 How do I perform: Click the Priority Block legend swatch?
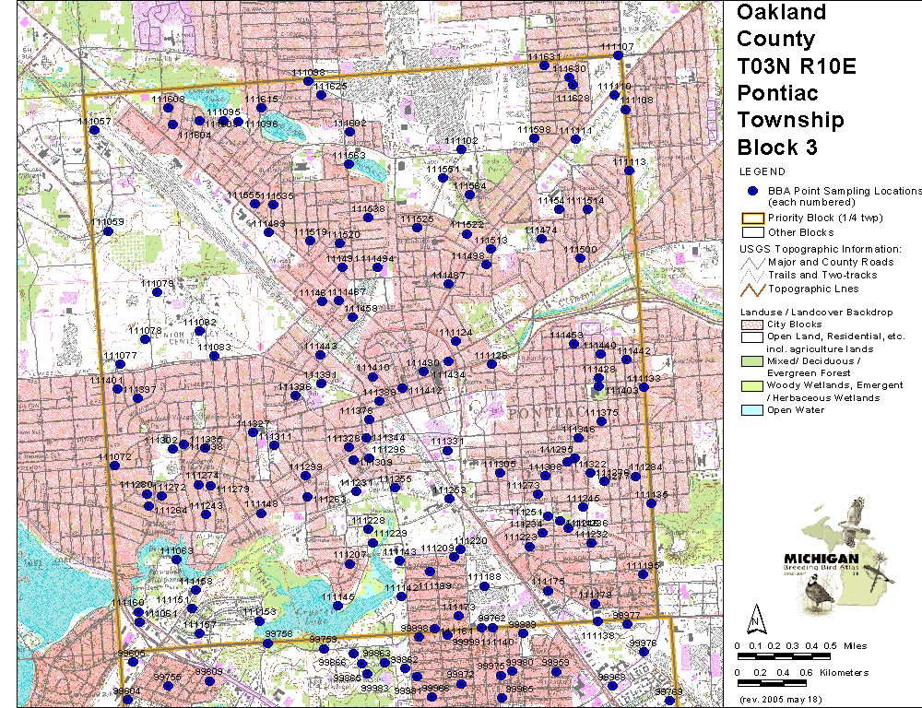[x=751, y=218]
